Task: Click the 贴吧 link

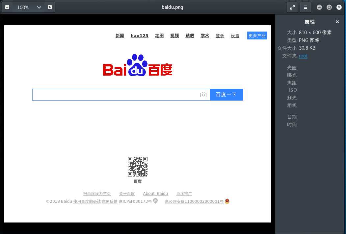Action: tap(190, 36)
